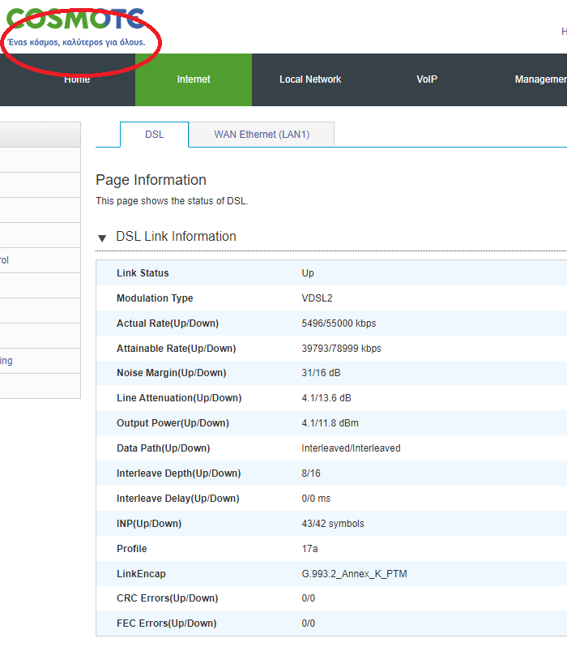Click the Link Status row label
Screen dimensions: 567x664
click(143, 273)
